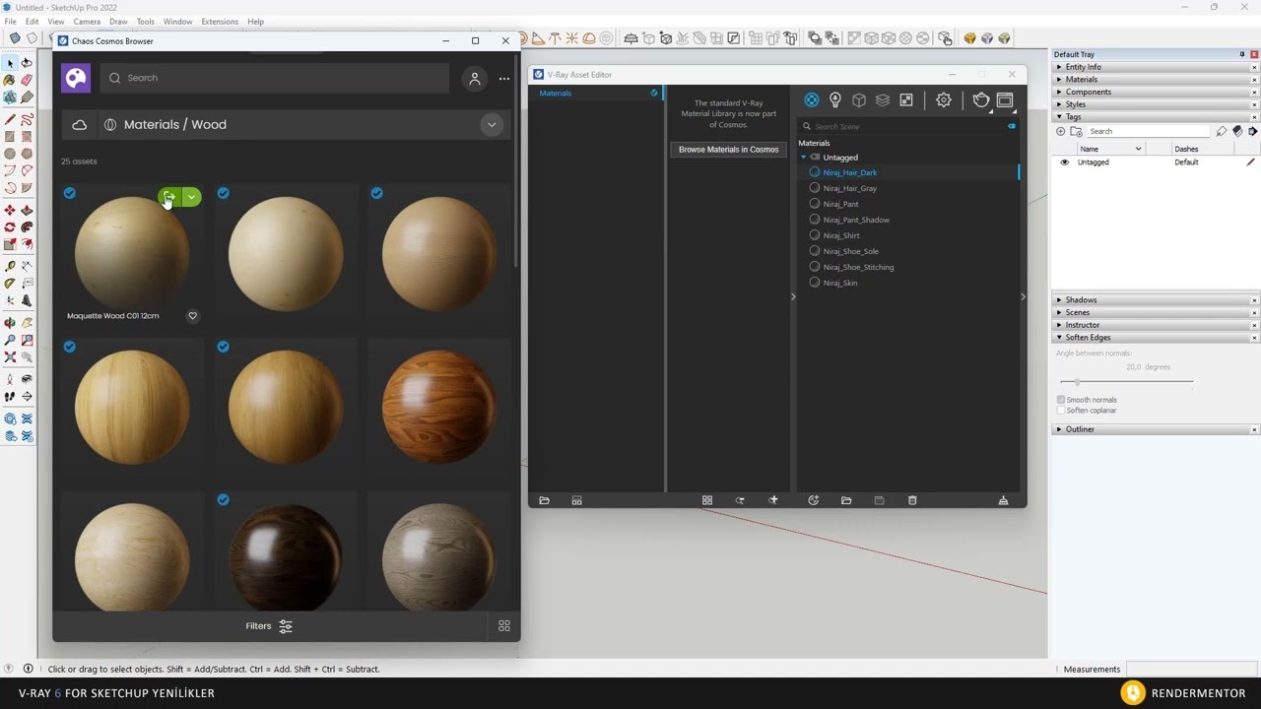Open the Filters button in Cosmos Browser
Screen dimensions: 1261x709
point(269,625)
